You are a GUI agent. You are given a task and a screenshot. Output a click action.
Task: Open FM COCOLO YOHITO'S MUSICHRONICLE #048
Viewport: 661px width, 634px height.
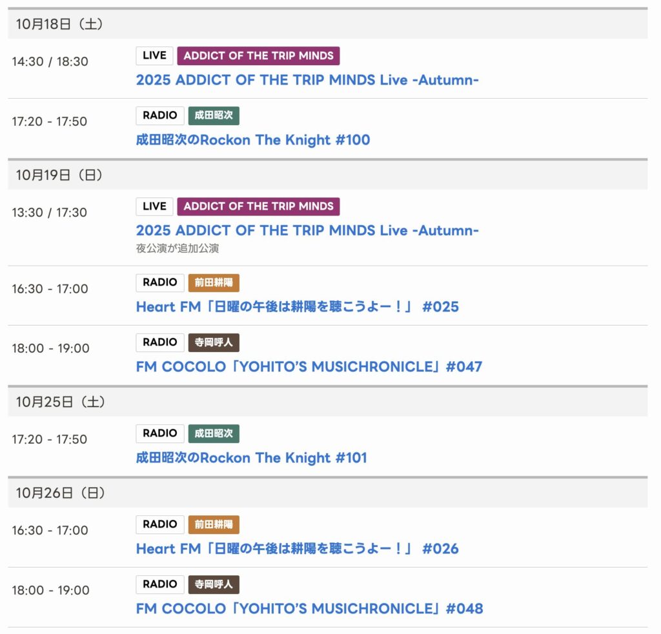[309, 609]
